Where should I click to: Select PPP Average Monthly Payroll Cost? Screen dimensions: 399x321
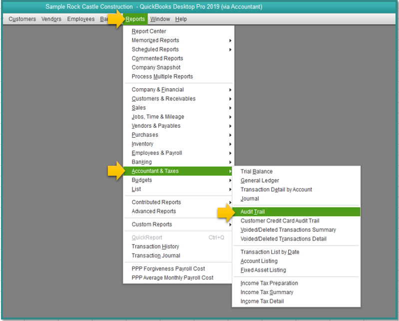[178, 278]
